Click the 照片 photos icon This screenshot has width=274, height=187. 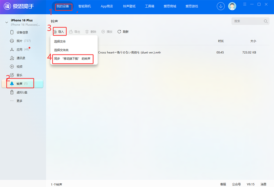tap(12, 41)
